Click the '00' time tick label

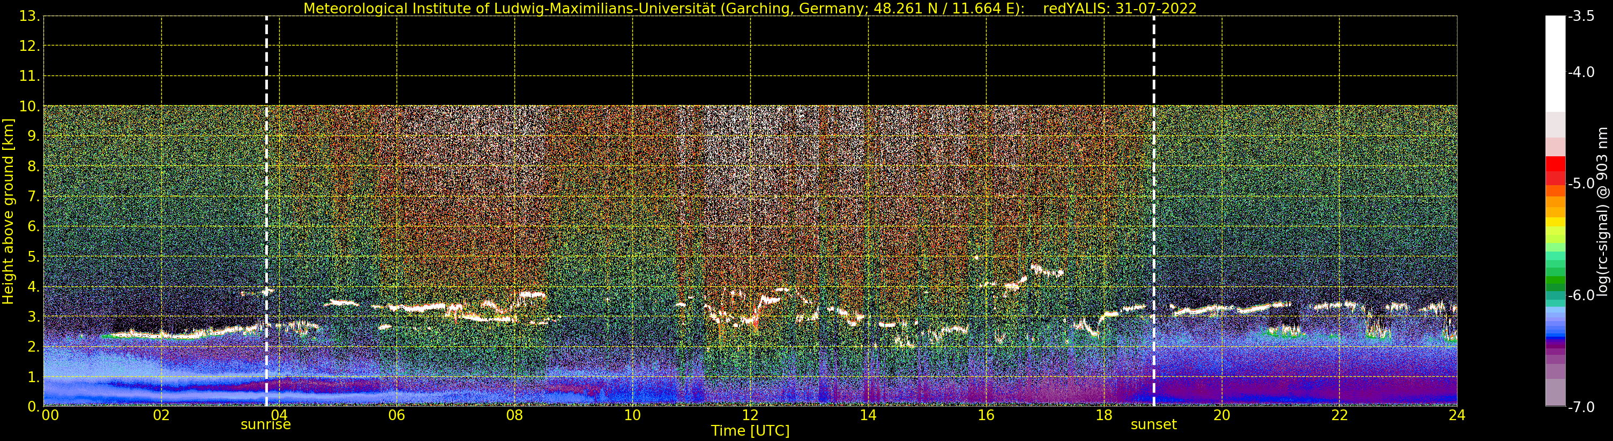pos(51,415)
